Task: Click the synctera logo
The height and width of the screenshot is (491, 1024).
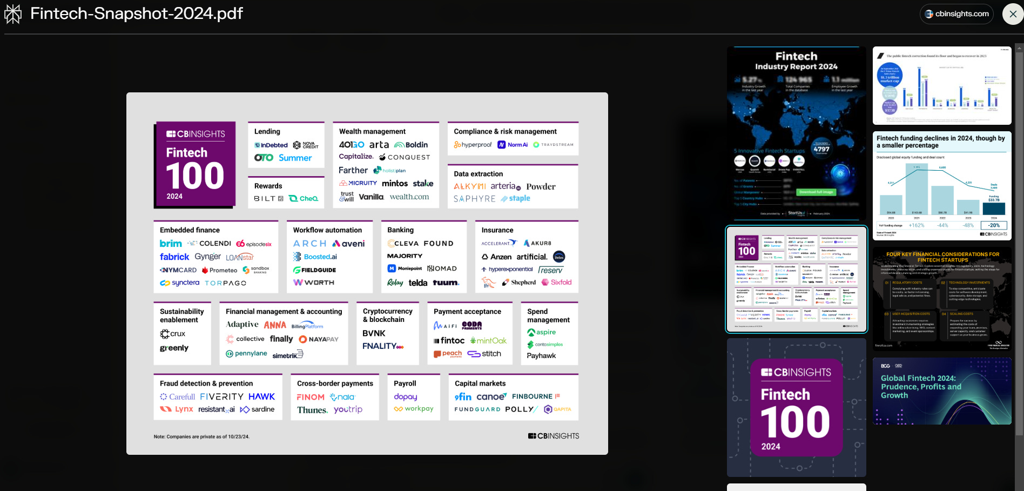Action: pyautogui.click(x=180, y=283)
